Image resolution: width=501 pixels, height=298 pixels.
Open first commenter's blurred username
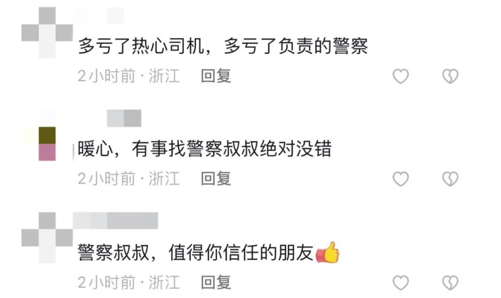click(x=100, y=16)
